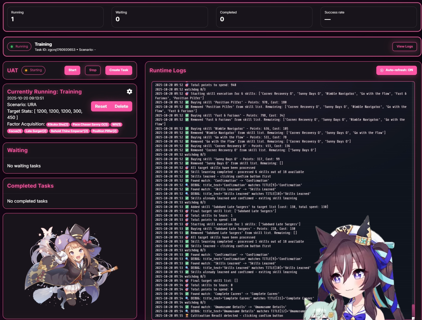Open settings gear for the Training task
The height and width of the screenshot is (320, 422).
pos(130,91)
